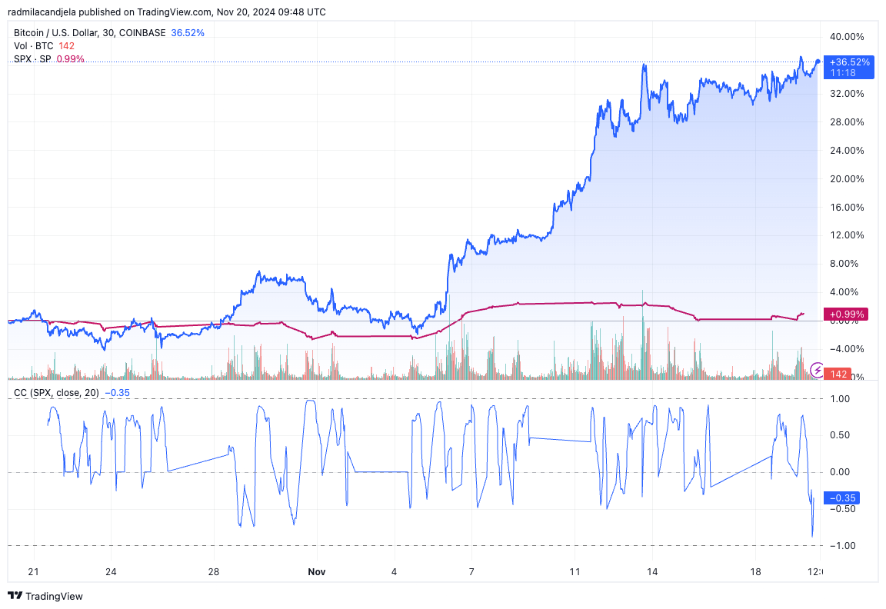The height and width of the screenshot is (609, 886).
Task: Click the blue -0.35 label on the correlation axis
Action: 842,498
